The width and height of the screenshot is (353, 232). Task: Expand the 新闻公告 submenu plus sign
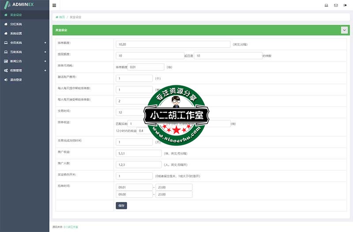pyautogui.click(x=45, y=61)
